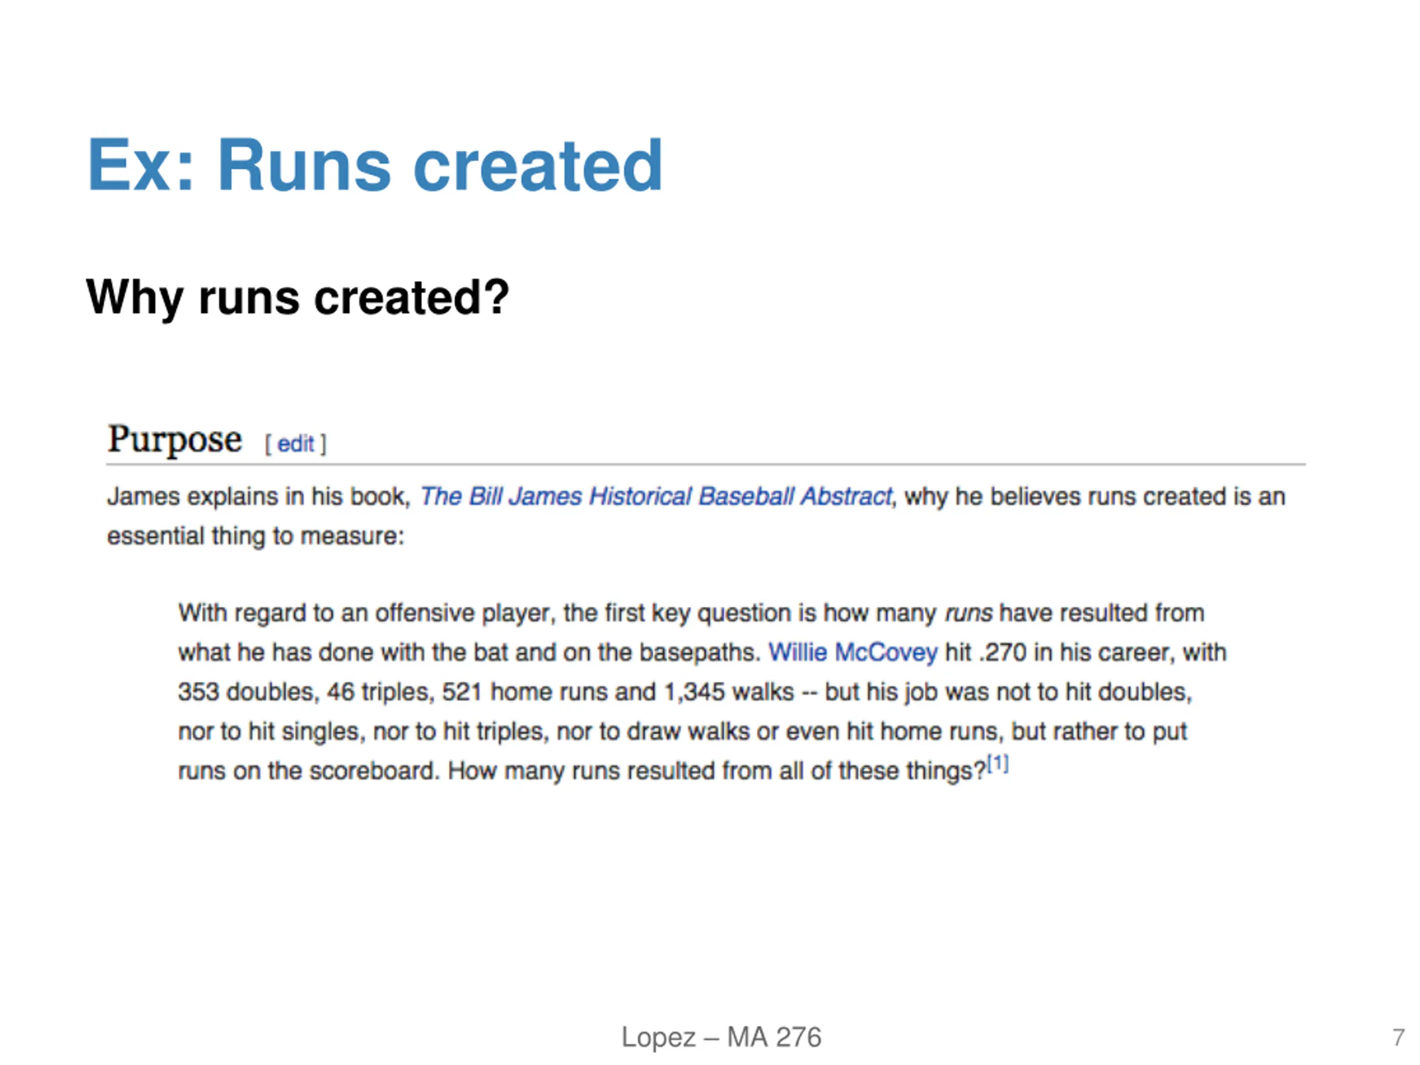Click the 'Ex: Runs created' slide title
This screenshot has height=1065, width=1420.
pos(374,165)
